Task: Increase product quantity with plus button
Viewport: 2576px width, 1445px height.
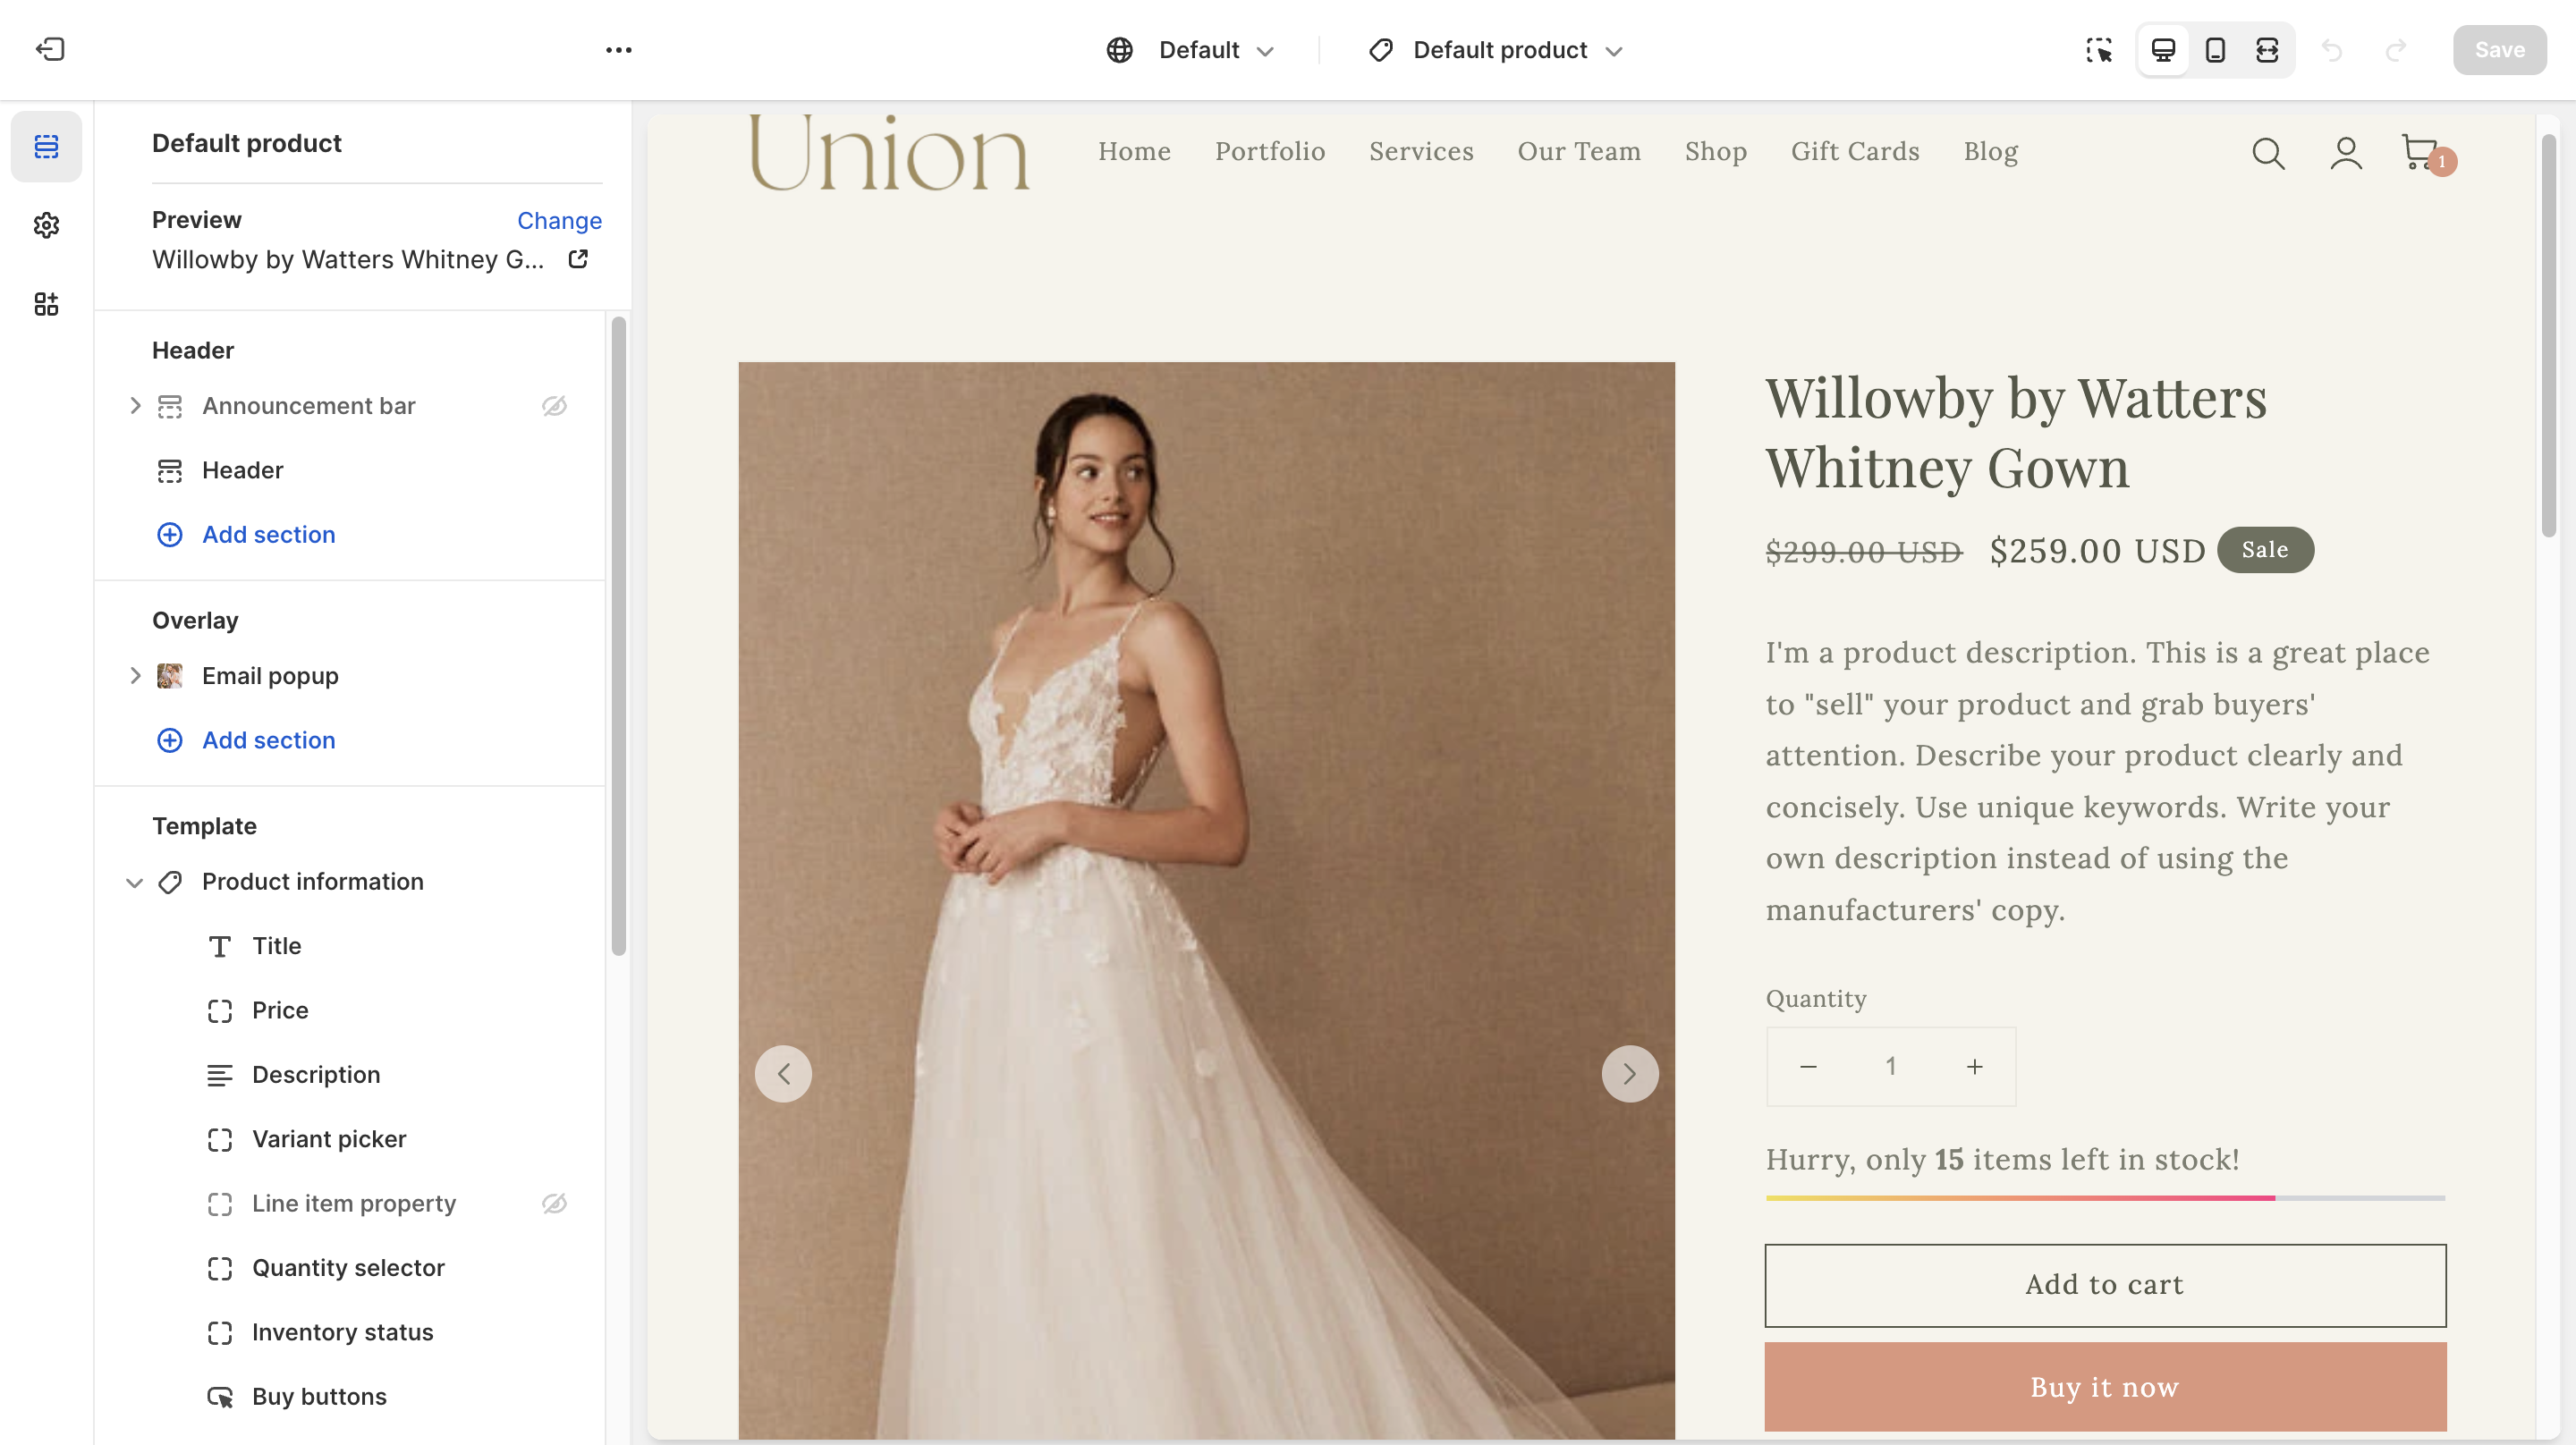Action: [1974, 1067]
